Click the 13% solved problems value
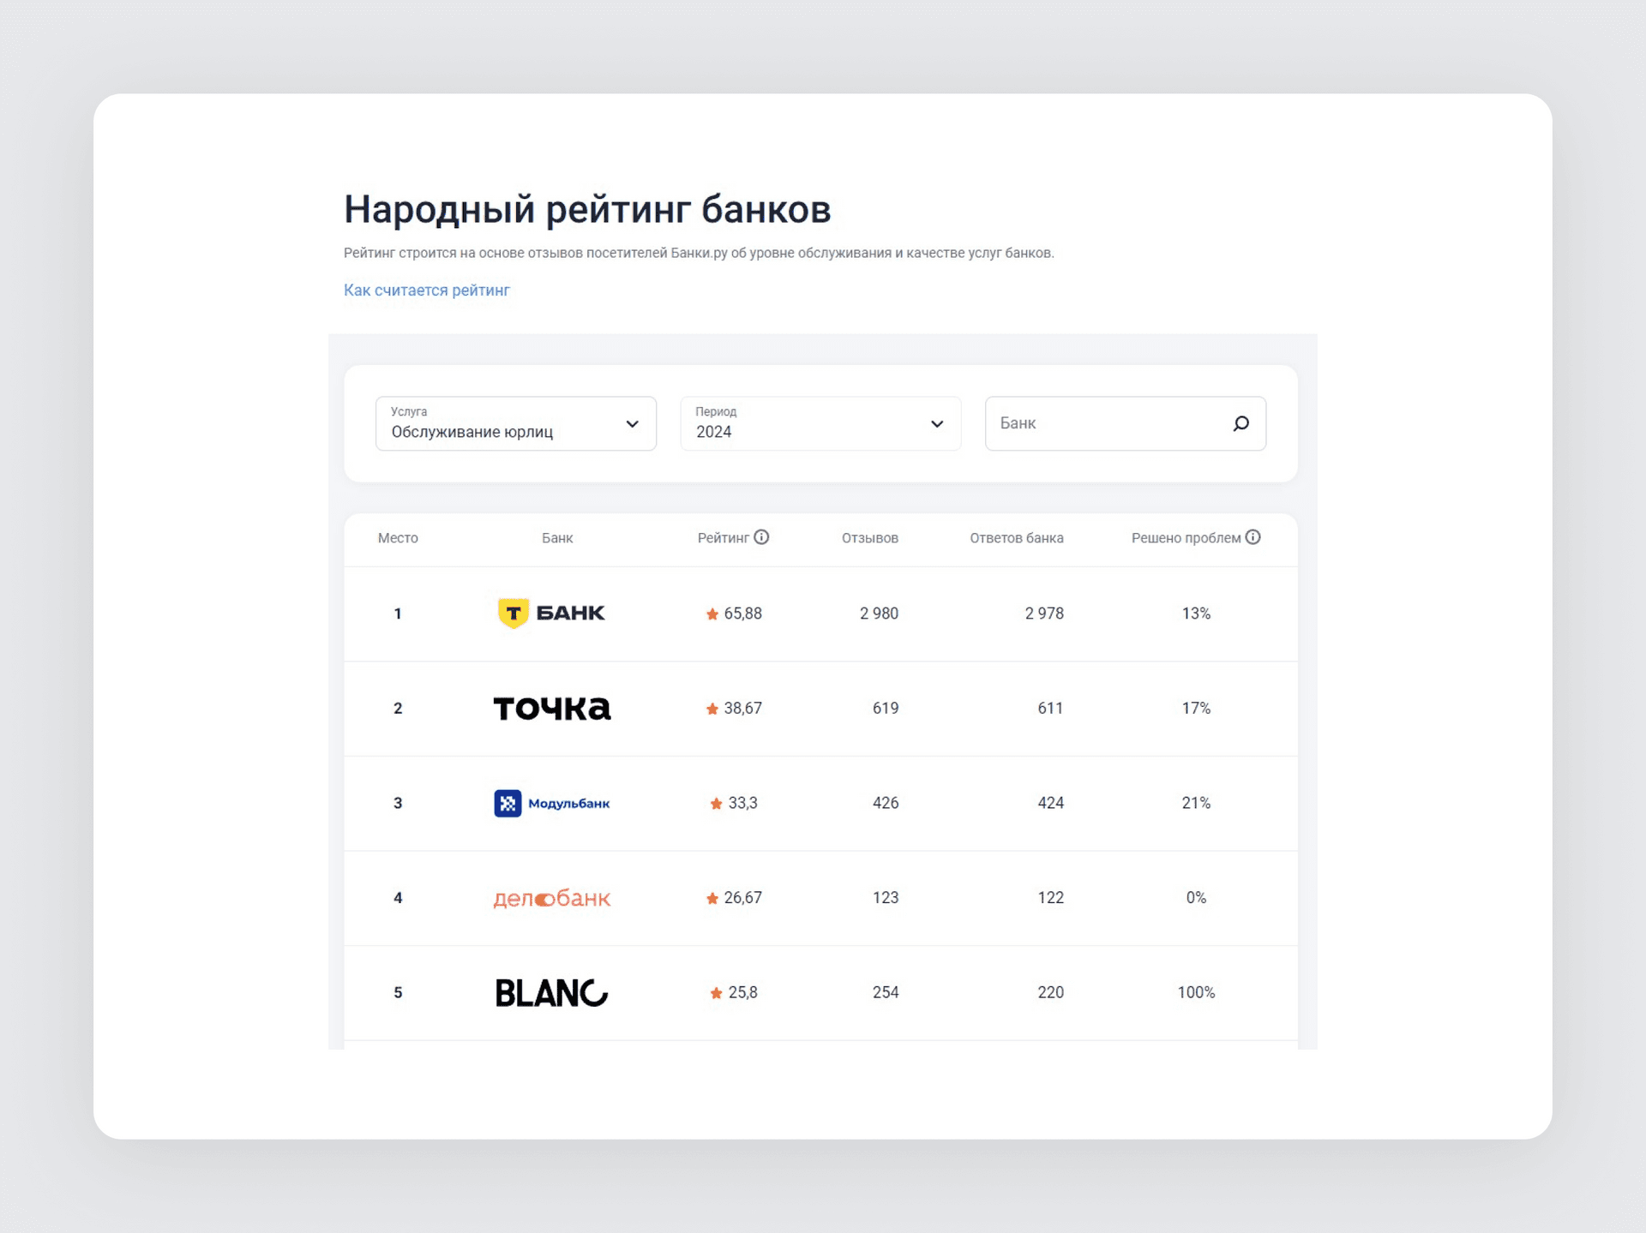1646x1233 pixels. click(1196, 614)
